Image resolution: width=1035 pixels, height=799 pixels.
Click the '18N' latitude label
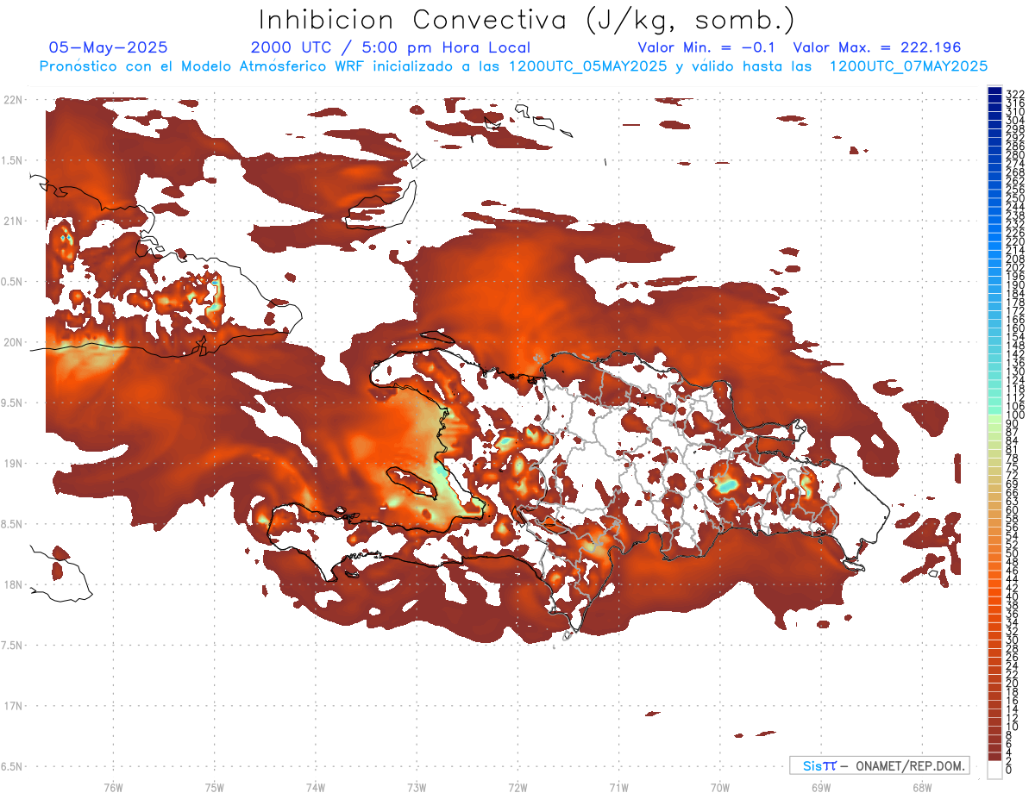12,584
